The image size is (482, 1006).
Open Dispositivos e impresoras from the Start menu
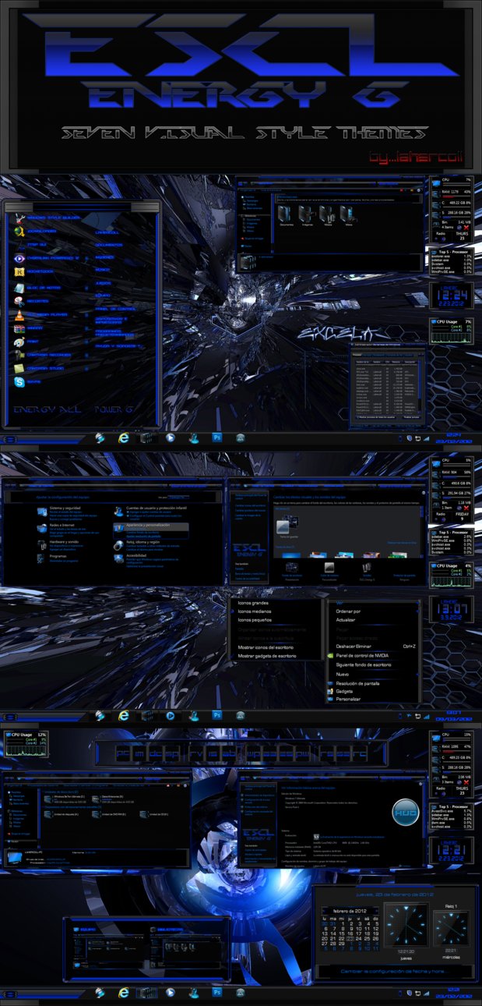point(112,321)
